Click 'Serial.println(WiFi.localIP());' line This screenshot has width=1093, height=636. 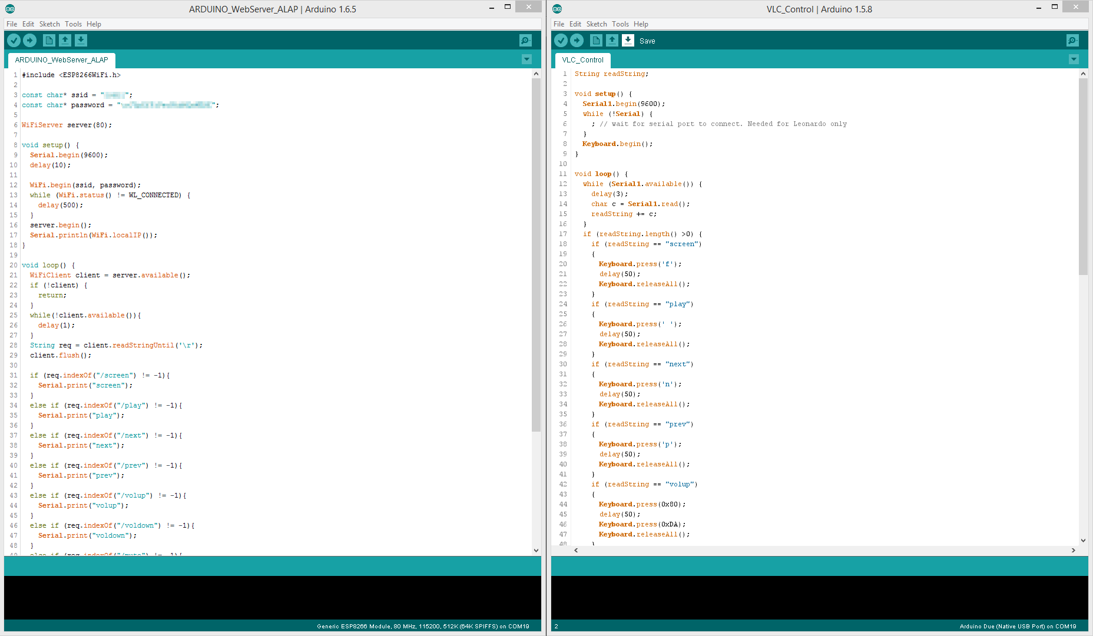click(94, 236)
